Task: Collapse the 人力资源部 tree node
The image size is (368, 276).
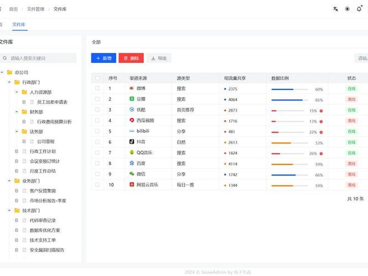Action: [x=17, y=92]
